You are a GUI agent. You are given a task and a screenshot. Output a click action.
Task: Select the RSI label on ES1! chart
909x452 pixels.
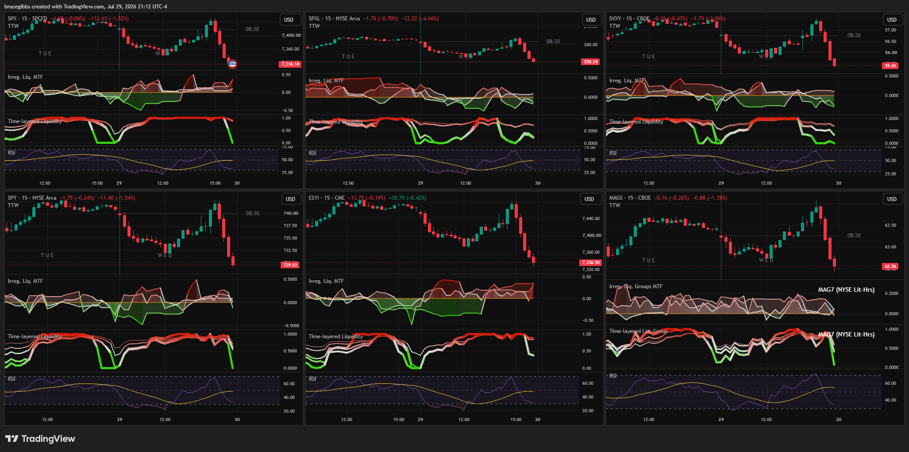pos(312,379)
